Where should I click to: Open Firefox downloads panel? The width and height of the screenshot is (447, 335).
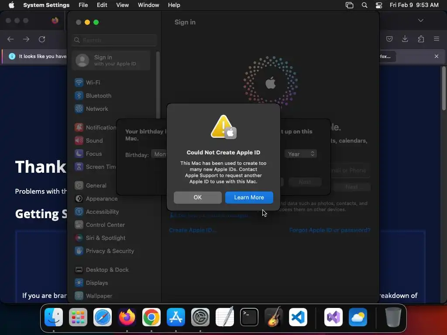(x=405, y=39)
